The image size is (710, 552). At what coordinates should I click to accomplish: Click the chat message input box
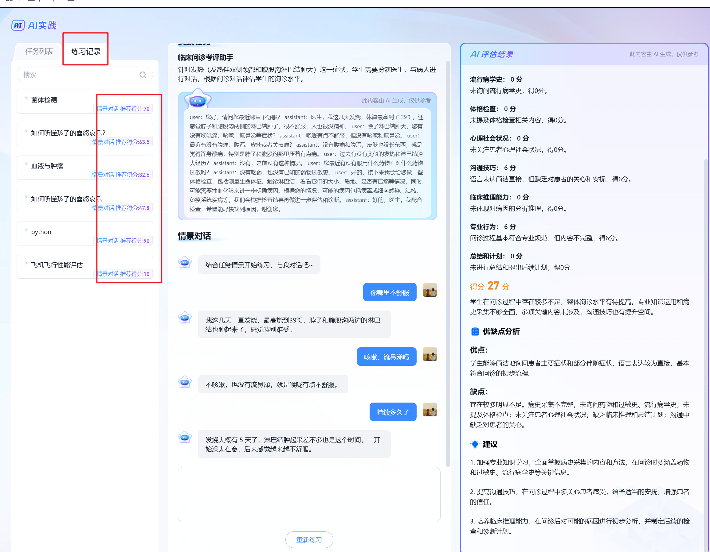tap(309, 494)
